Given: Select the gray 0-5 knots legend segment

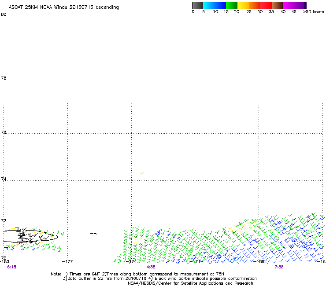Looking at the screenshot, I should [x=197, y=5].
